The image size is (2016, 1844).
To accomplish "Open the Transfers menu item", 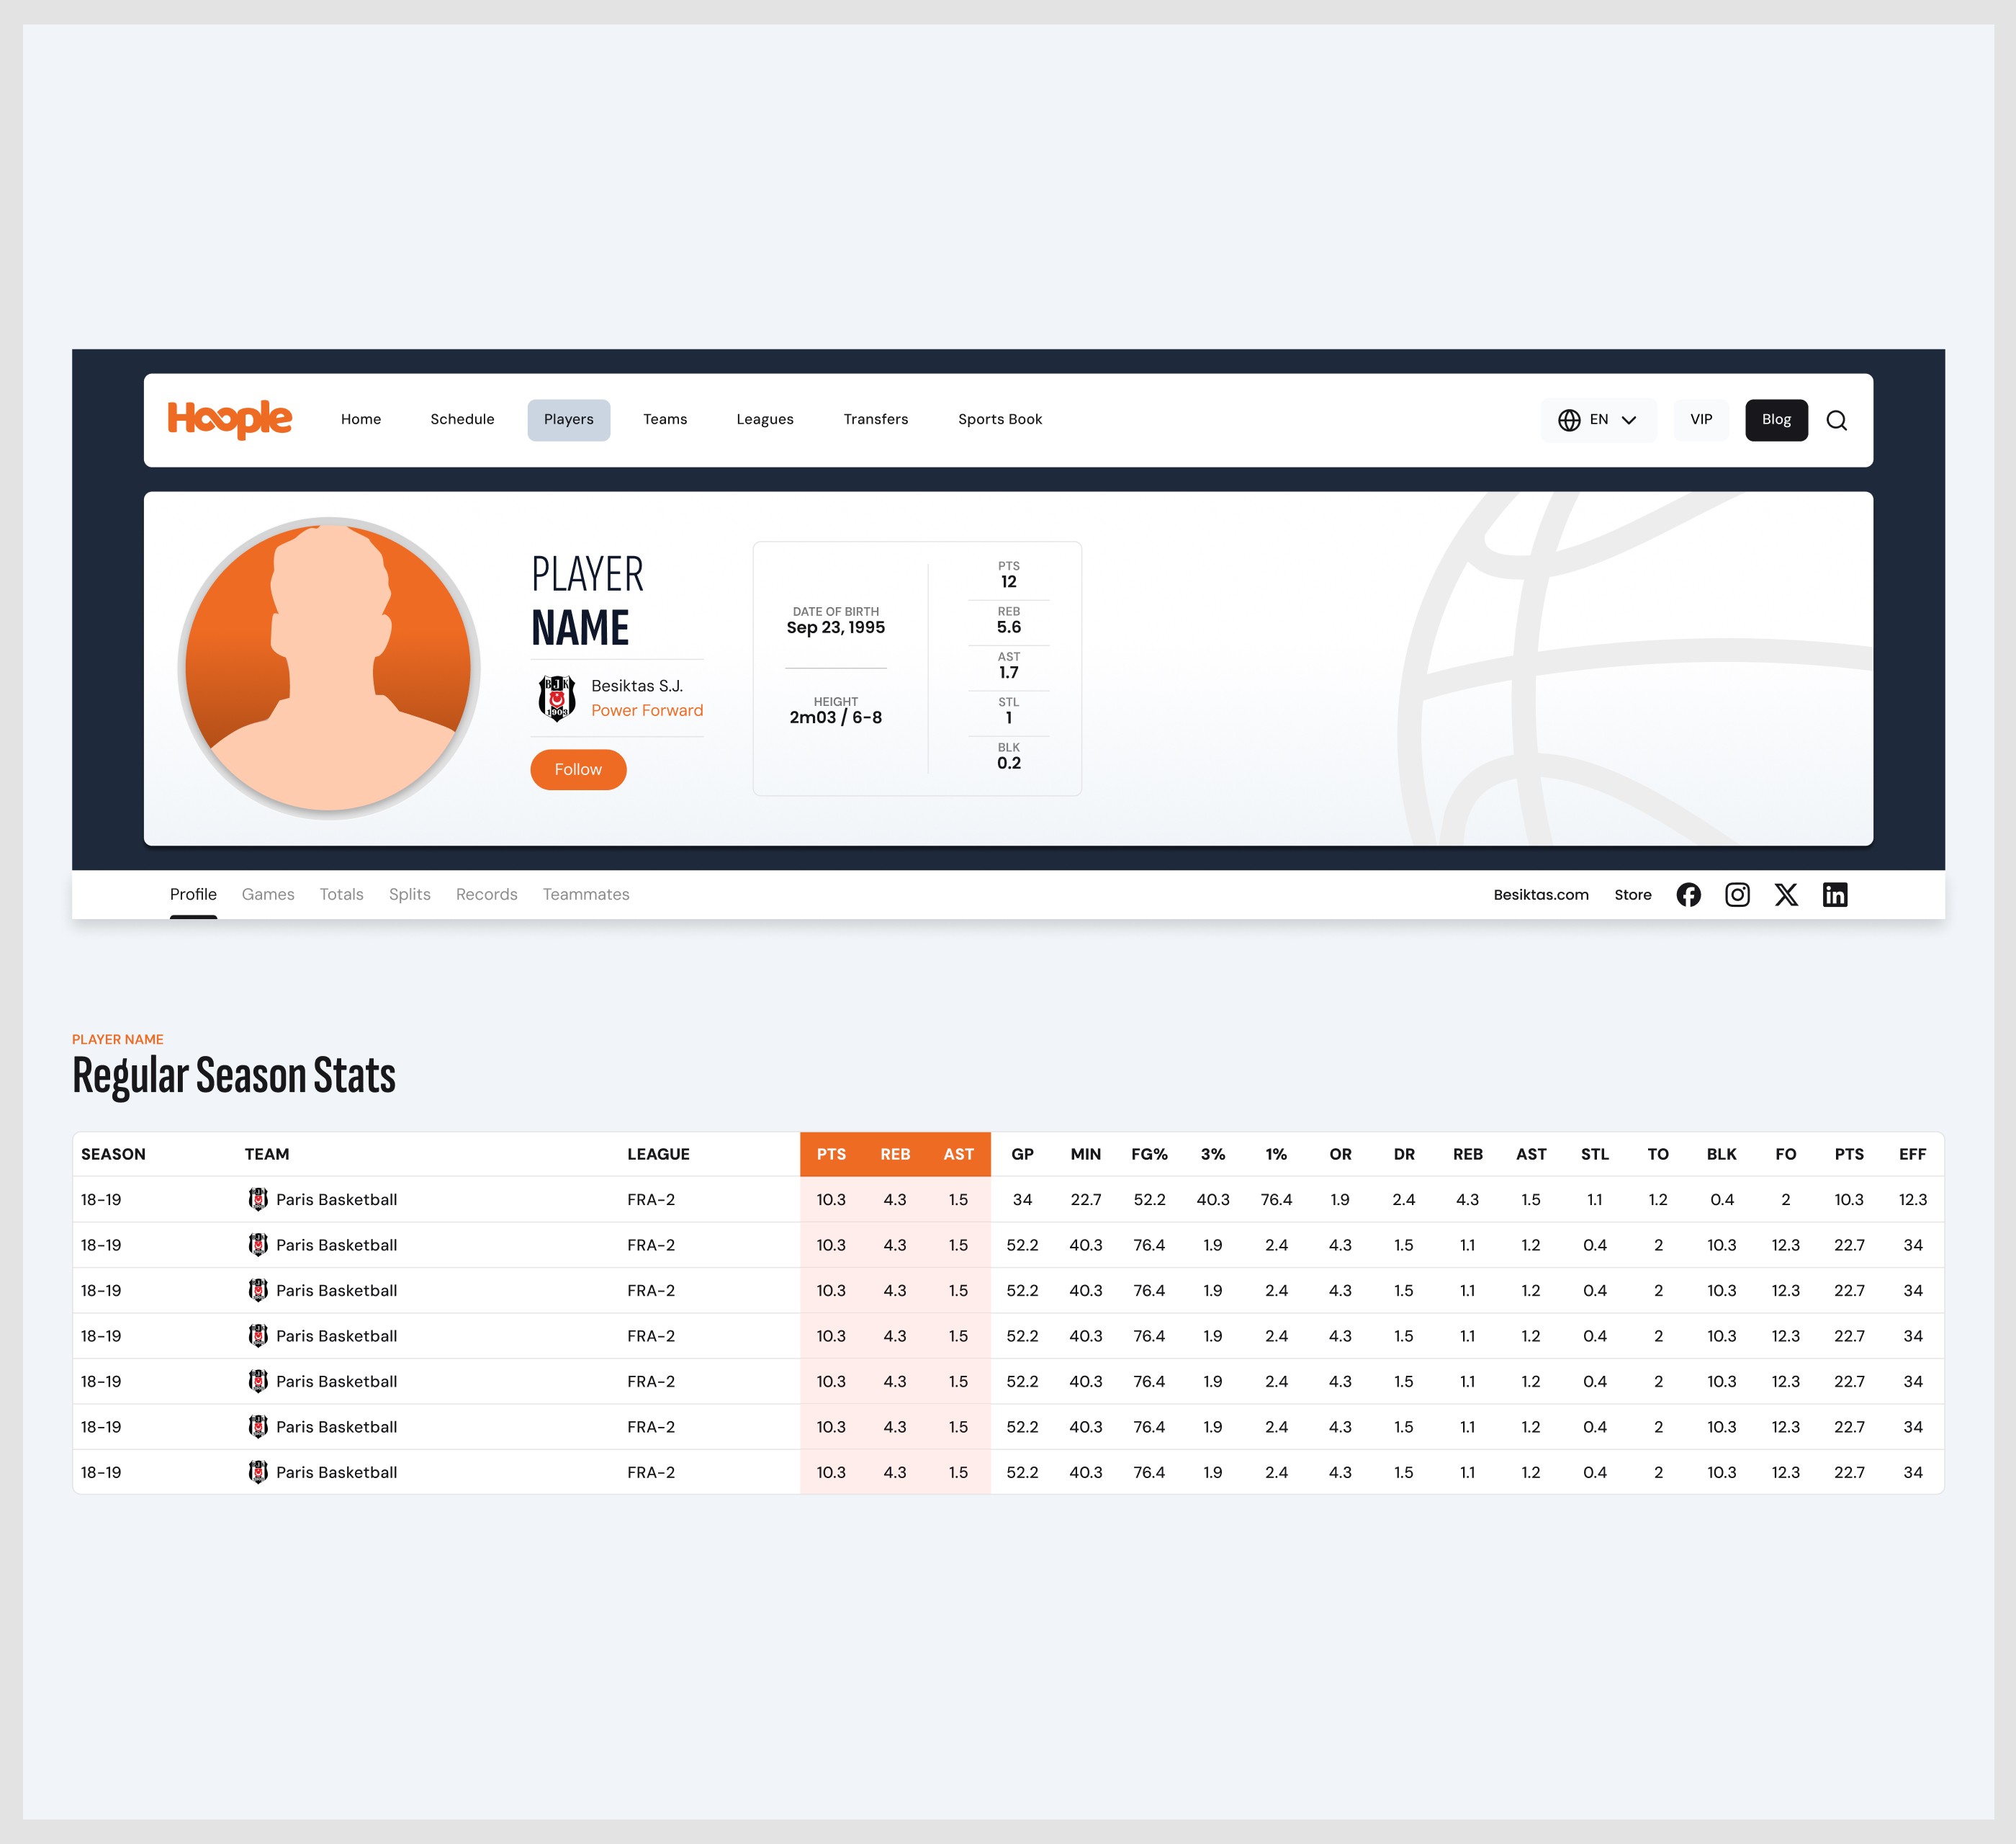I will (x=875, y=419).
